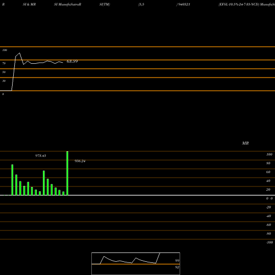Click the RSI axis label 70

tap(4, 63)
